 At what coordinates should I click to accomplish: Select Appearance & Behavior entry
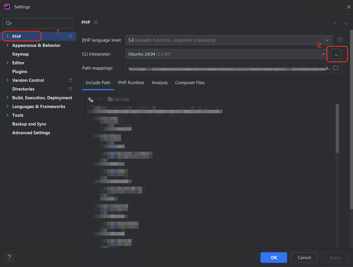(36, 45)
